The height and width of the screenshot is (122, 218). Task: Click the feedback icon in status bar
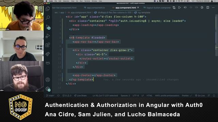coord(209,96)
